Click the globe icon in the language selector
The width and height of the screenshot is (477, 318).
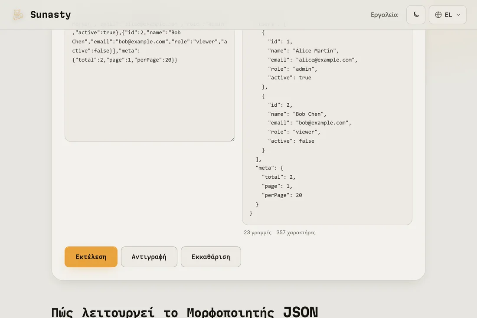438,15
